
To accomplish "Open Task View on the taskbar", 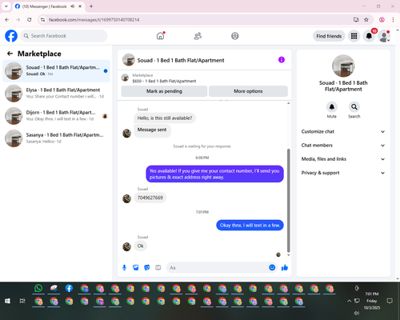I will coord(22,301).
